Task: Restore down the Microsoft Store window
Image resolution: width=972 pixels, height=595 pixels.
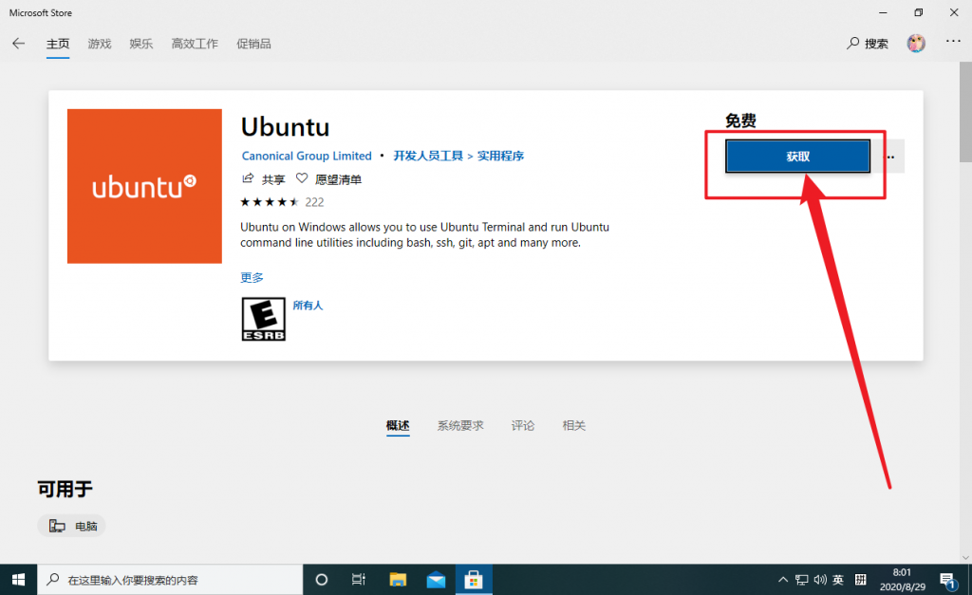Action: pos(918,12)
